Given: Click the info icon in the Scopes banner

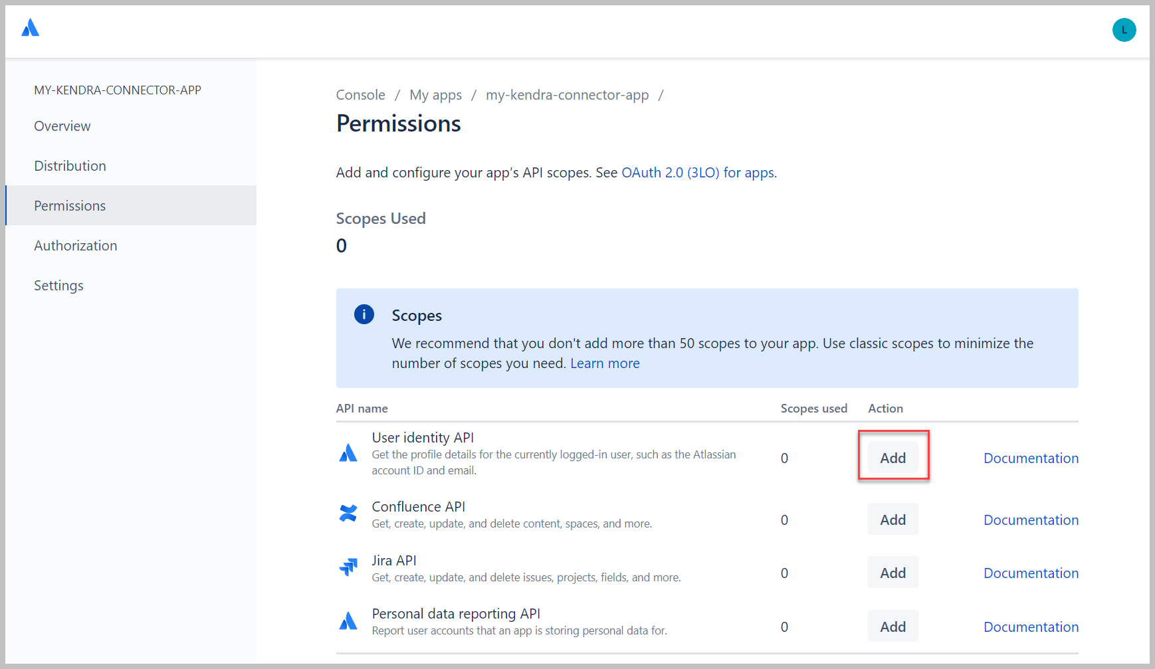Looking at the screenshot, I should tap(364, 315).
